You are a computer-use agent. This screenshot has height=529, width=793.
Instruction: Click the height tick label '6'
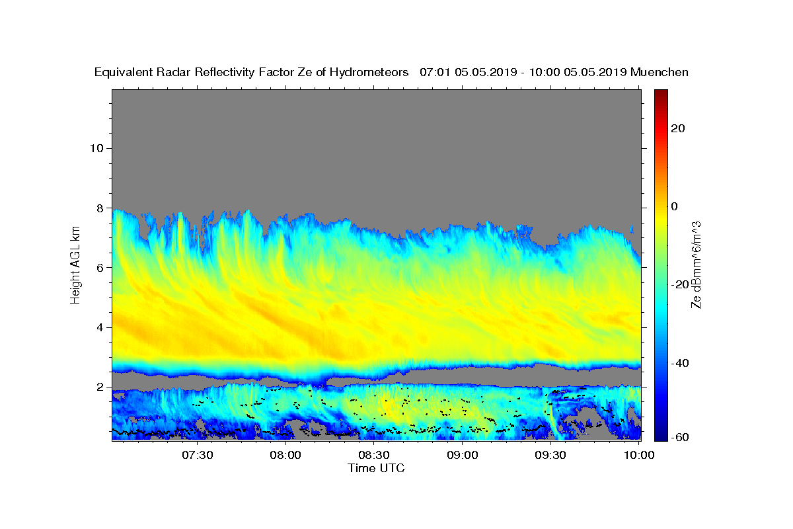100,267
